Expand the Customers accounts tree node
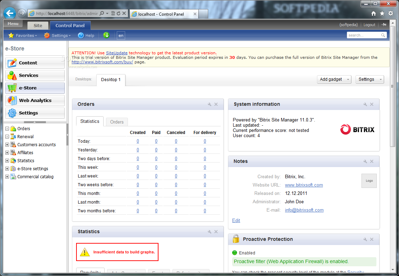Viewport: 399px width, 276px height. click(7, 144)
